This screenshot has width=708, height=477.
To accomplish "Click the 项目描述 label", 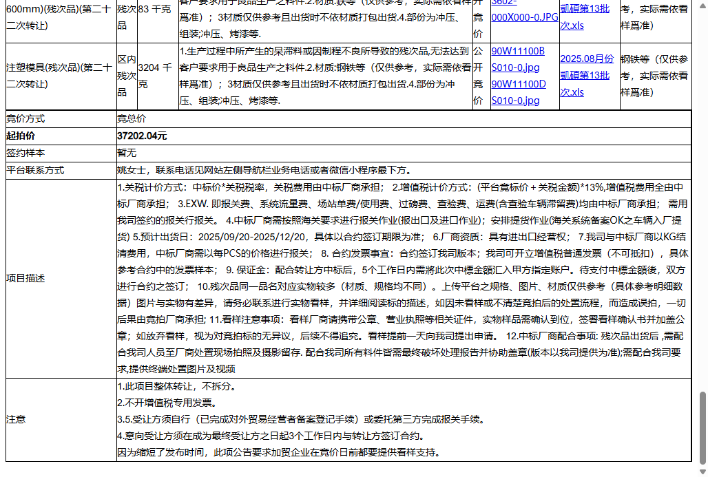I will (25, 279).
